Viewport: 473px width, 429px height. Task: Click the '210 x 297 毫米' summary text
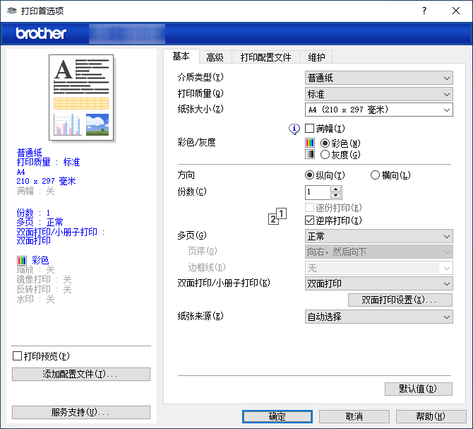coord(46,181)
